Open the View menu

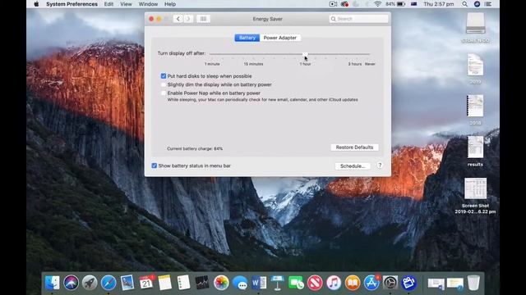[126, 4]
